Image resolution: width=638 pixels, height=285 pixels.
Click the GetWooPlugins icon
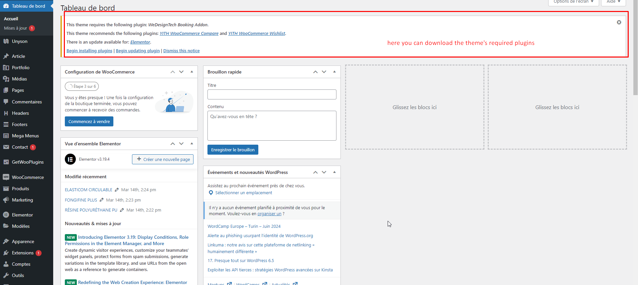point(6,162)
